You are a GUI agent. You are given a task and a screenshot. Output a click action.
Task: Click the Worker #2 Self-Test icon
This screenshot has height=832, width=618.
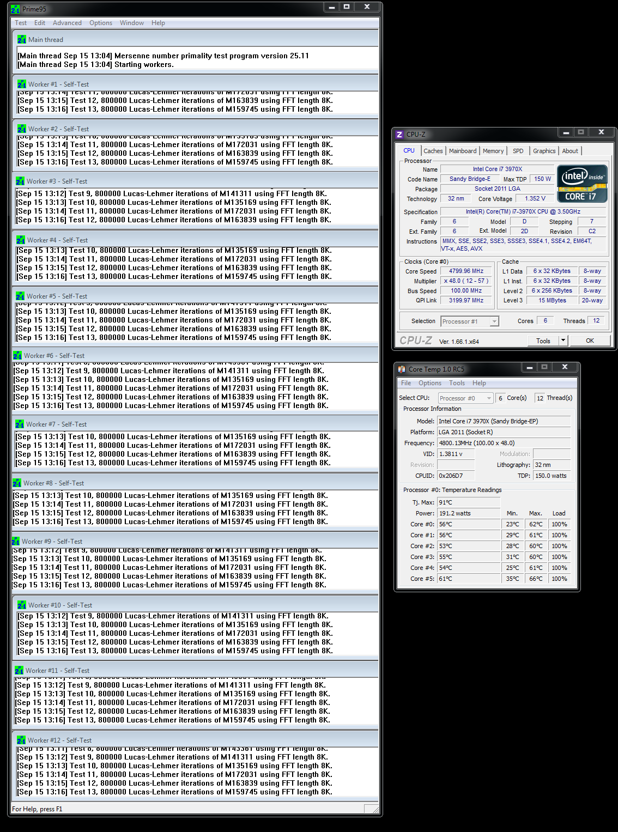[21, 129]
